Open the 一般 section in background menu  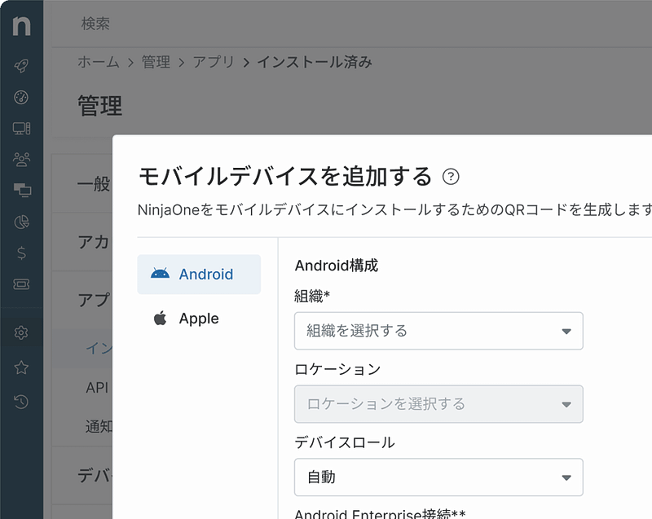coord(94,183)
